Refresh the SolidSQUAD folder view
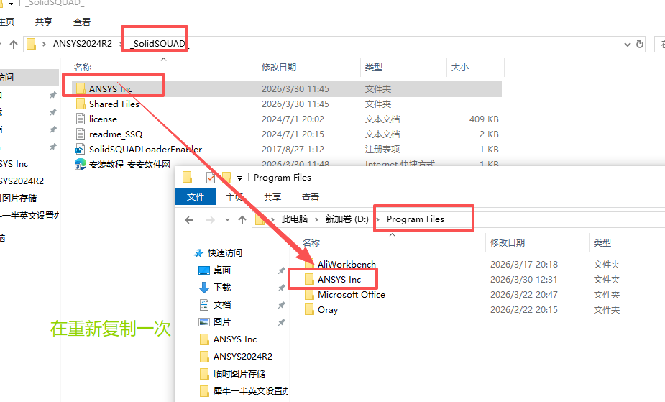This screenshot has width=665, height=402. click(640, 44)
